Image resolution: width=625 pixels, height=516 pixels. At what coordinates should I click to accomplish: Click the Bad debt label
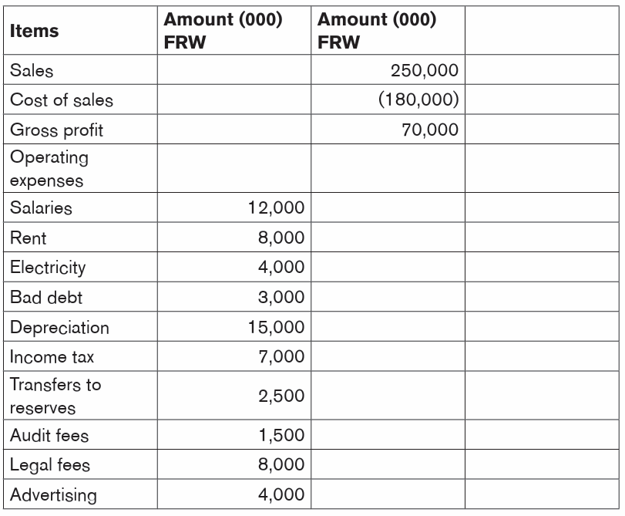(x=45, y=297)
